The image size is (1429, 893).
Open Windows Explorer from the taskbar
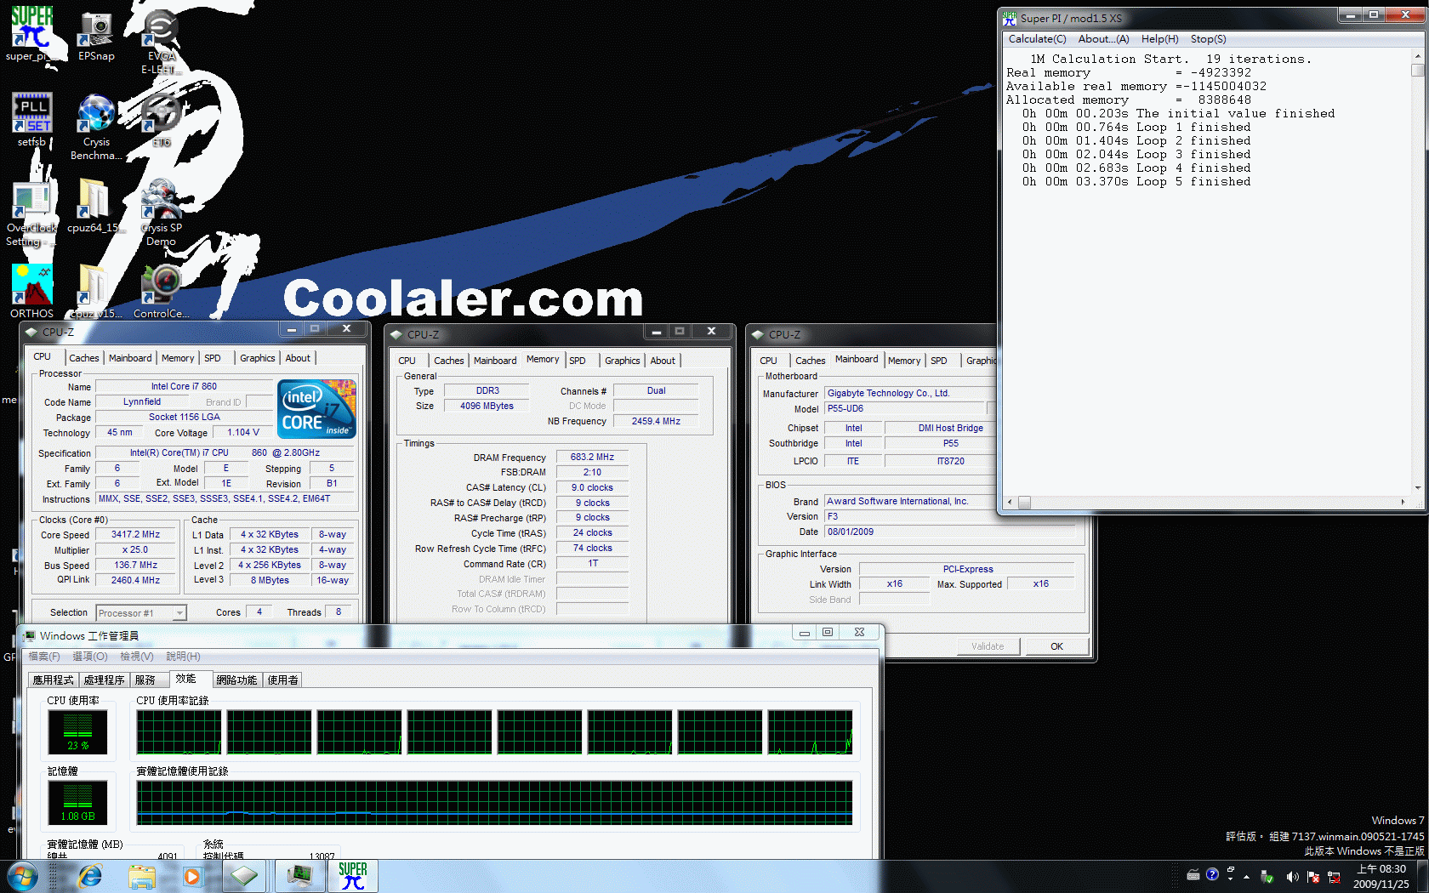[142, 876]
